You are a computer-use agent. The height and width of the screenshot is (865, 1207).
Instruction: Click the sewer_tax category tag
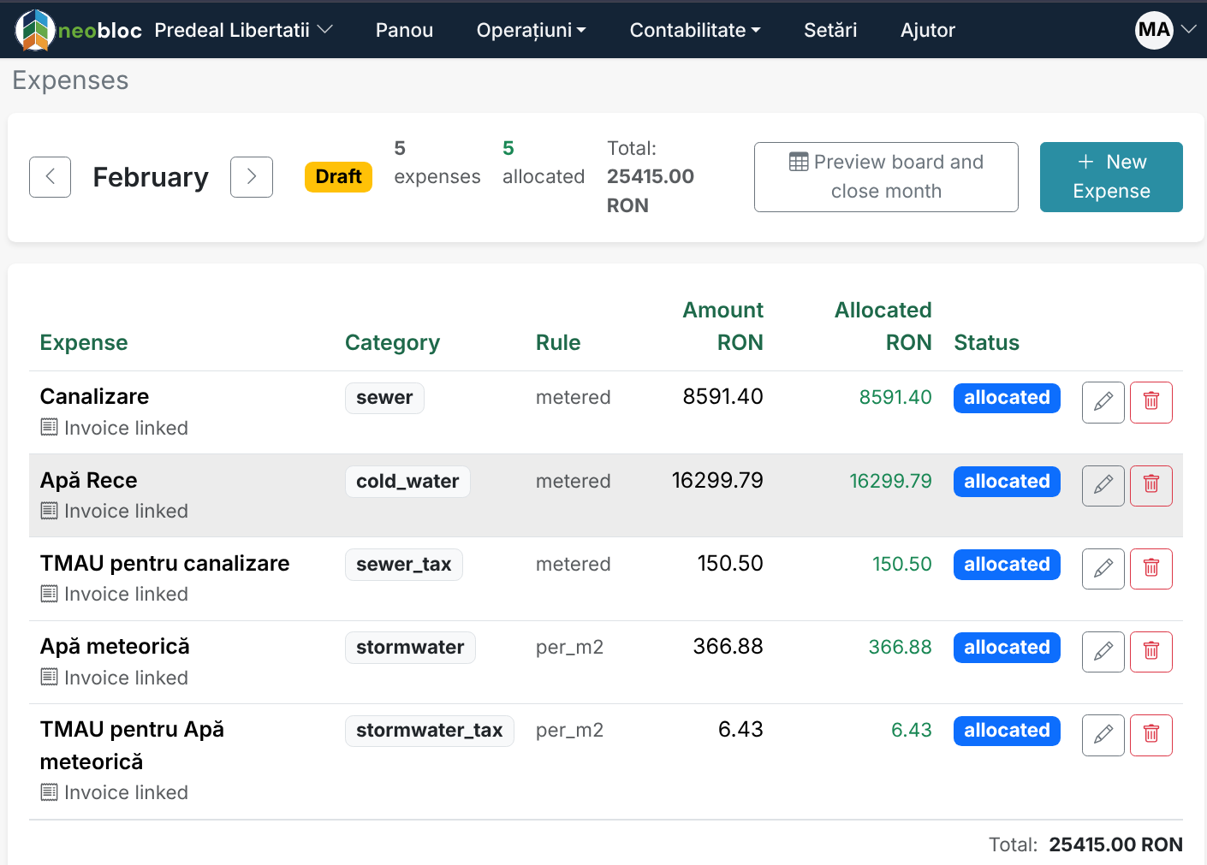pos(404,565)
